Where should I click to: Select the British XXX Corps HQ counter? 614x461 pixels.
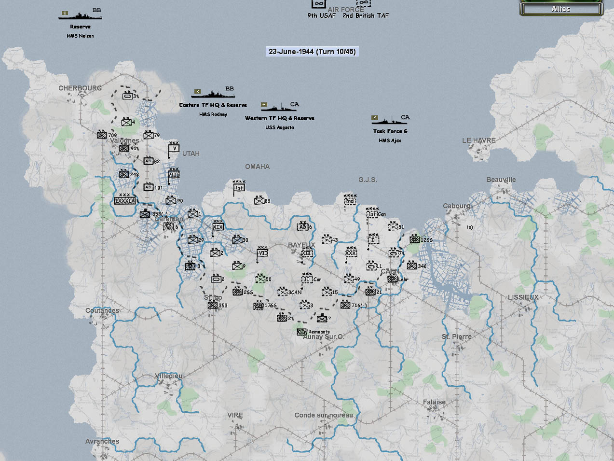point(351,253)
